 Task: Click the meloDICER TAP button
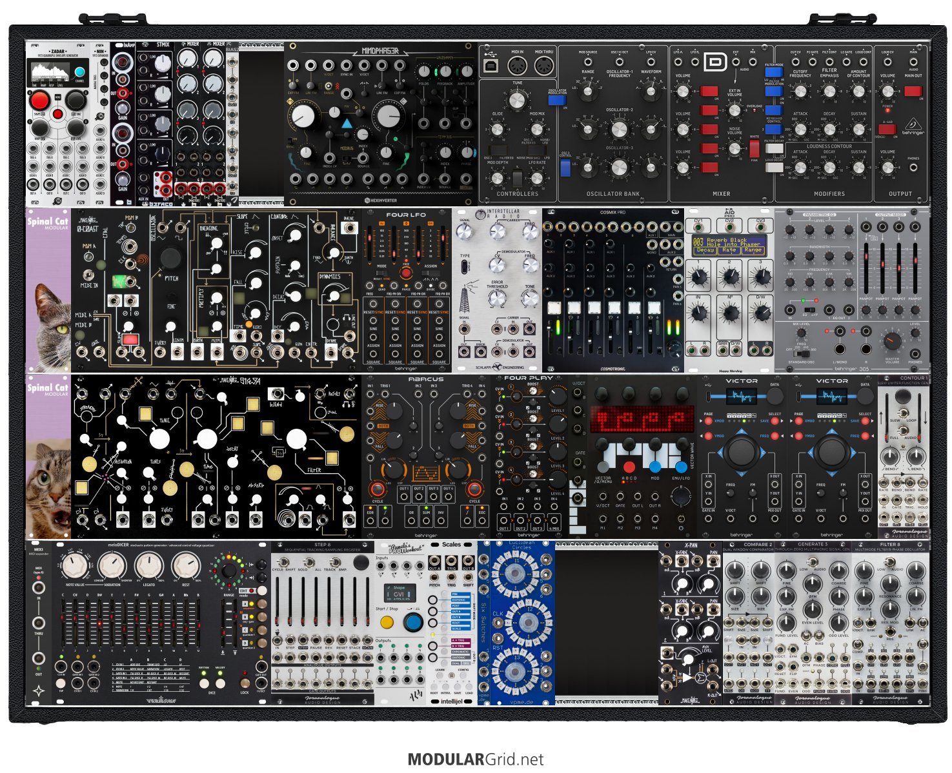(61, 685)
